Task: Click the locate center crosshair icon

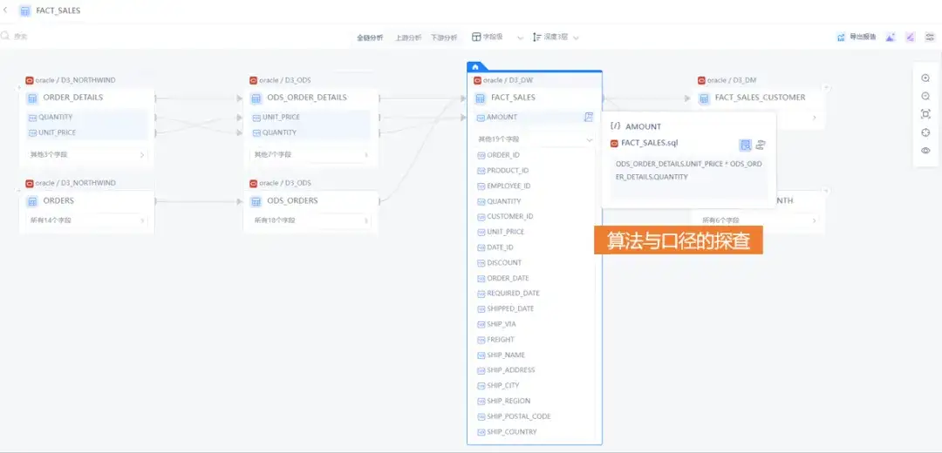Action: point(925,132)
